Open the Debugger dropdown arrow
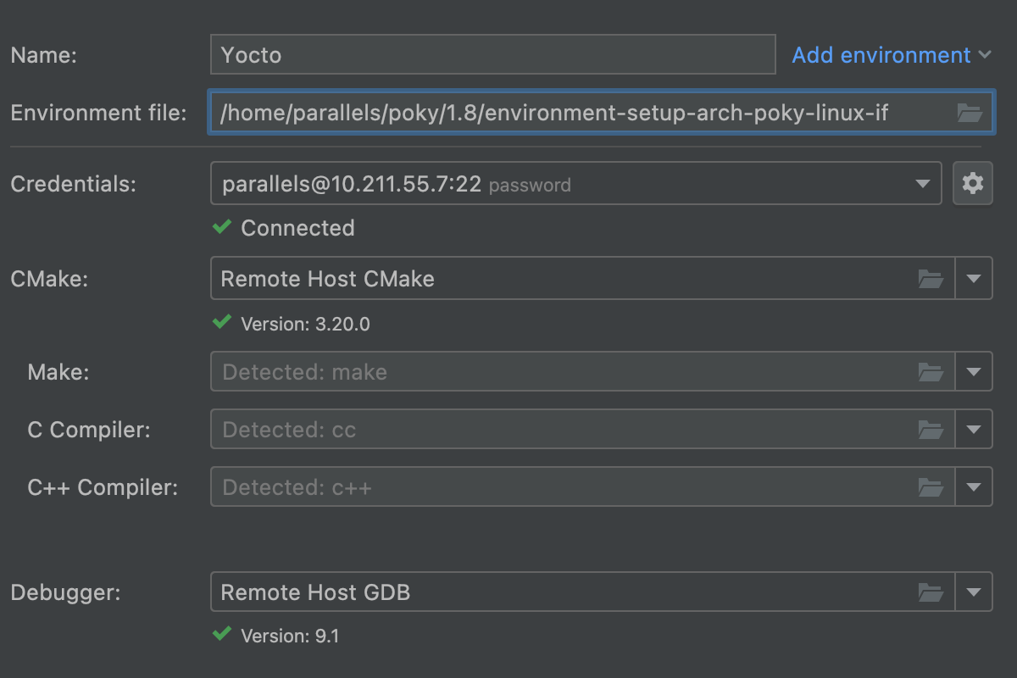This screenshot has width=1017, height=678. 974,592
